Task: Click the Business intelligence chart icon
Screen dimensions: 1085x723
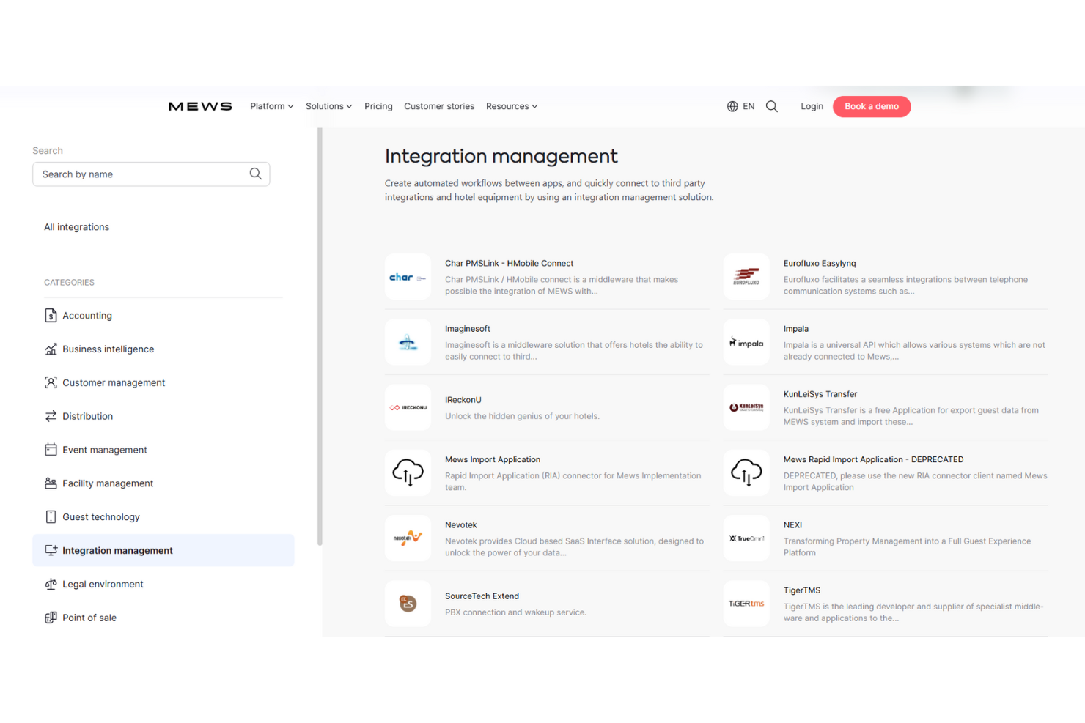Action: (51, 349)
